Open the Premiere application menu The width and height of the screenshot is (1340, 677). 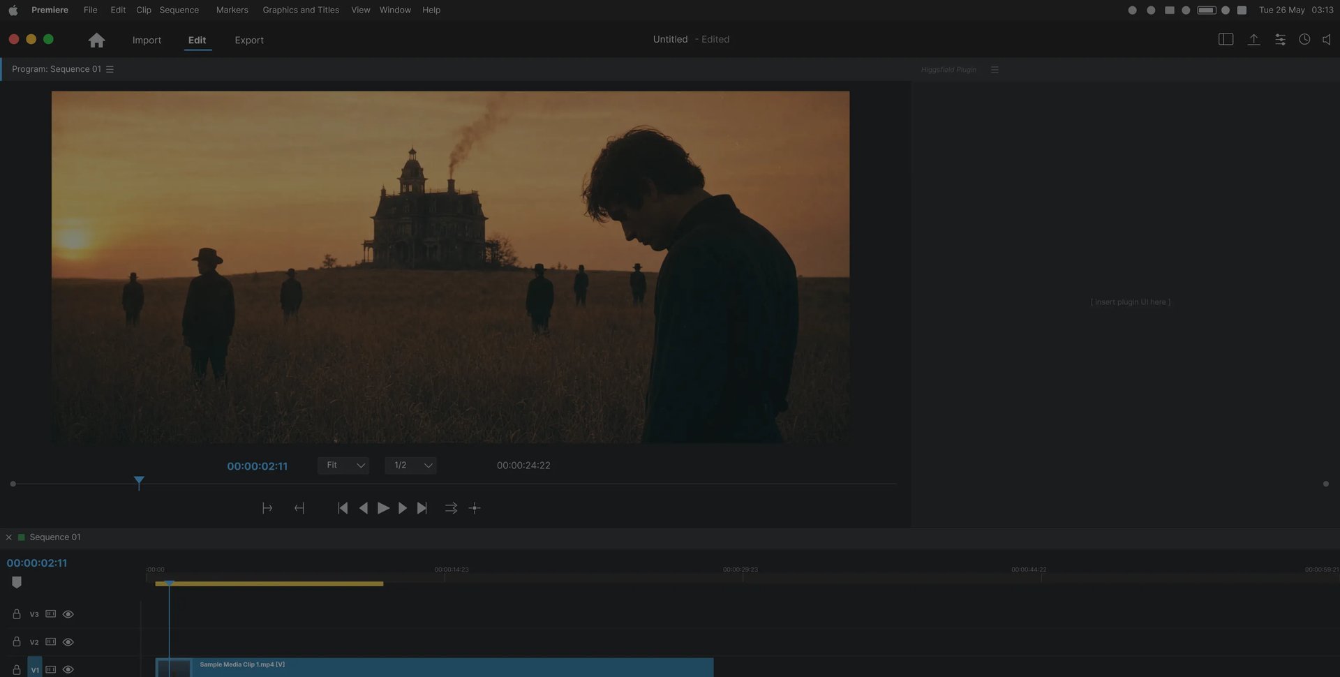tap(50, 10)
